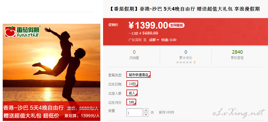The height and width of the screenshot is (122, 268).
Task: Click the red banner text at image bottom
Action: click(52, 111)
